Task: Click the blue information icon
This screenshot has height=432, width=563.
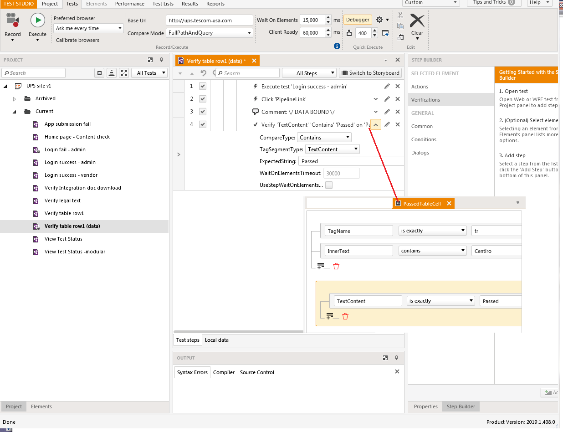Action: 337,46
